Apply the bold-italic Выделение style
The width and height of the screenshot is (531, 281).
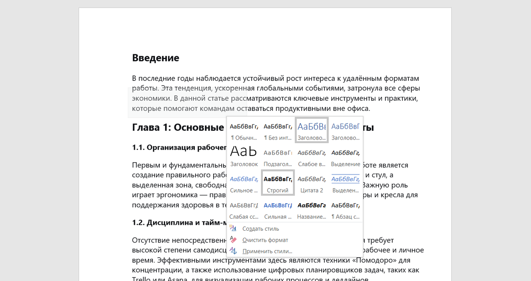click(346, 157)
